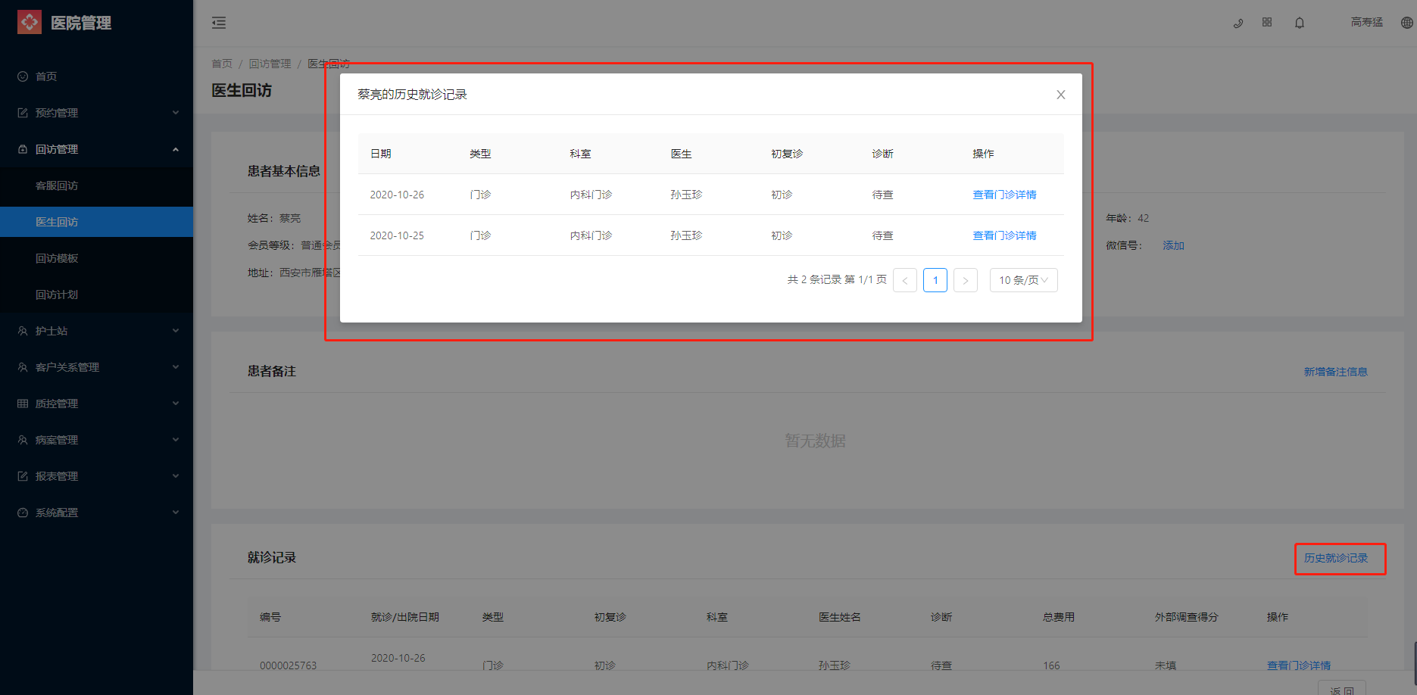Screen dimensions: 1417x695
Task: Expand the 预约管理 menu chevron
Action: pos(176,113)
